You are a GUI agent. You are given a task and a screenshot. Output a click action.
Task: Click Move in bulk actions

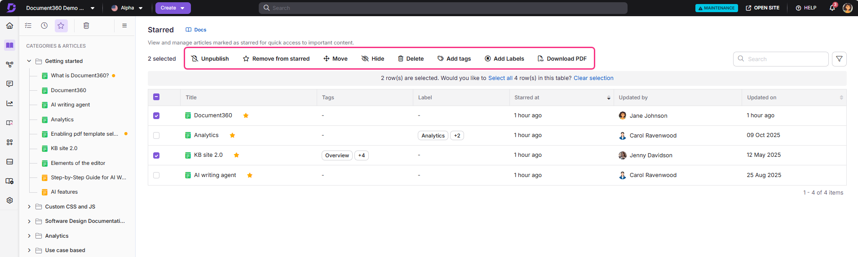click(x=336, y=59)
